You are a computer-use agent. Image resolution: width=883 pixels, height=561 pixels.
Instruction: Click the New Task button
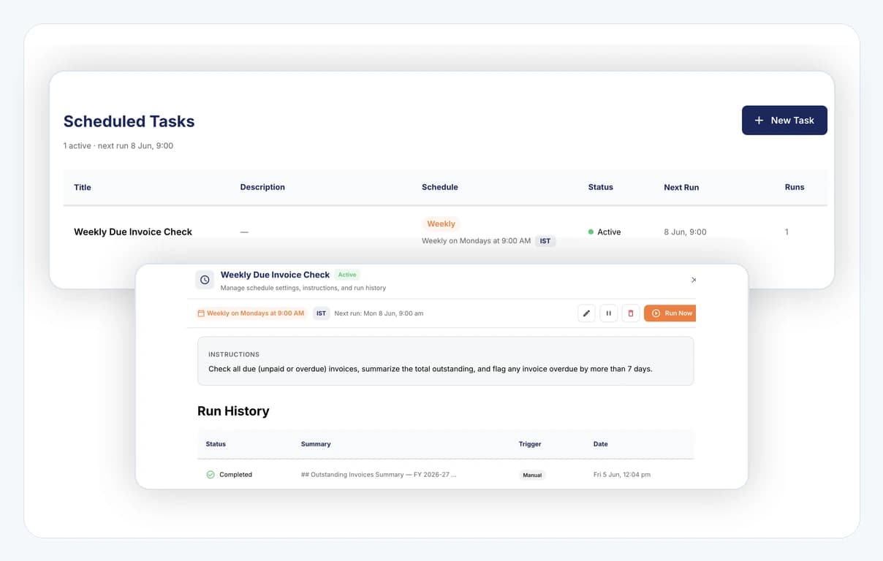(x=784, y=121)
